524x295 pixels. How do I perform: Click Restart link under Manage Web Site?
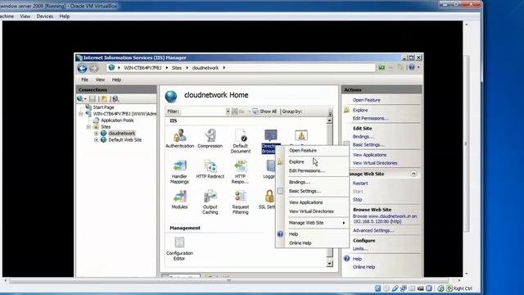click(x=360, y=184)
